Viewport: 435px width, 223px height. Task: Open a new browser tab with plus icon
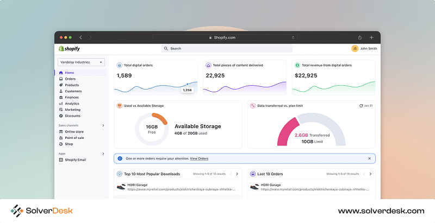tap(371, 37)
